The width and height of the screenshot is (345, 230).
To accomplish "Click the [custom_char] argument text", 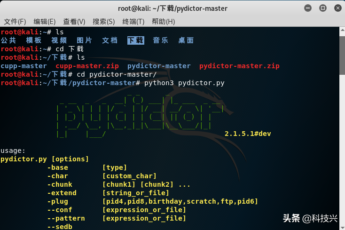I will coord(130,176).
